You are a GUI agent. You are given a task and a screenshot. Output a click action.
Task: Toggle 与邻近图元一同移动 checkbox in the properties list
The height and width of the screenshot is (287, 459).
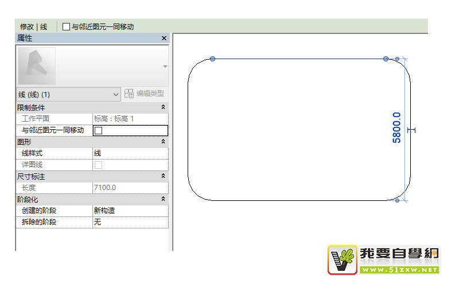98,130
